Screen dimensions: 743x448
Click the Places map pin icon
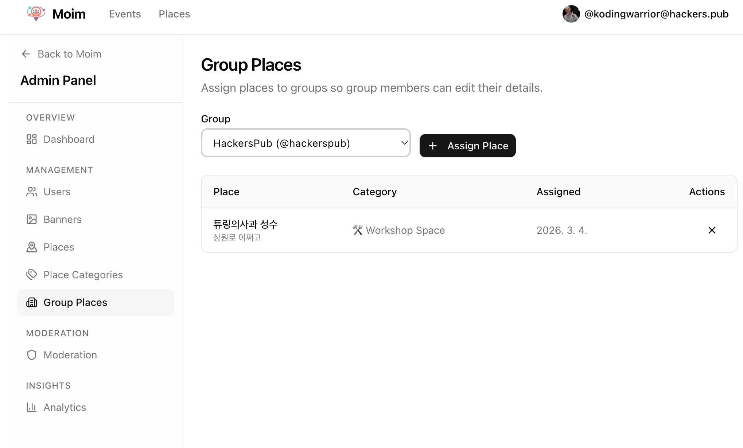(32, 247)
